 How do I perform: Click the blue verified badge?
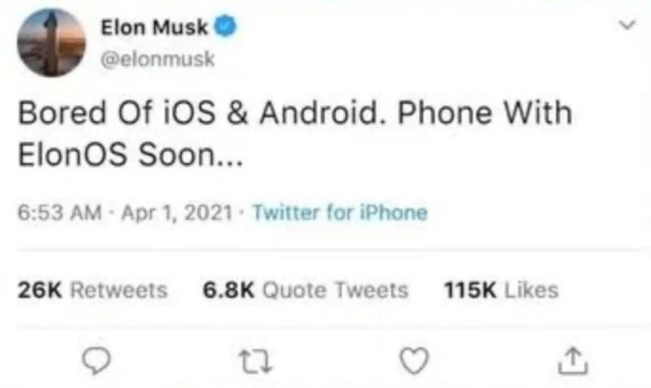coord(225,27)
